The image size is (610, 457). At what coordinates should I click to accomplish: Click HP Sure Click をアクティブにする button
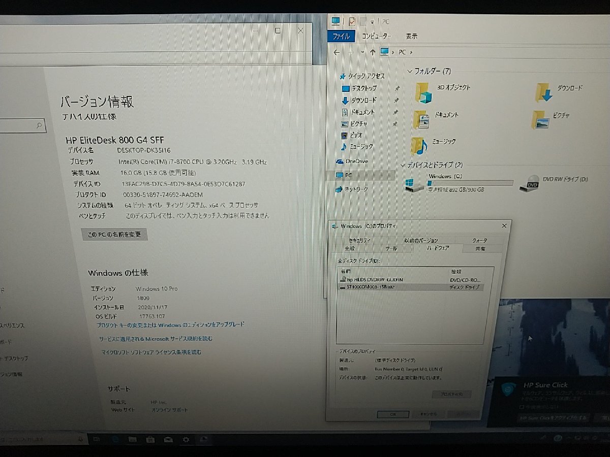click(554, 418)
